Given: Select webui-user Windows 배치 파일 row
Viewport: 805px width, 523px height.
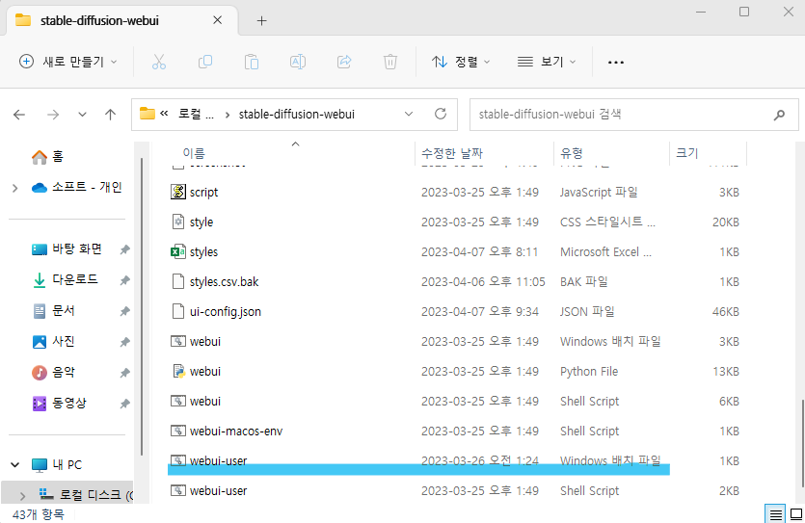Looking at the screenshot, I should pyautogui.click(x=457, y=460).
